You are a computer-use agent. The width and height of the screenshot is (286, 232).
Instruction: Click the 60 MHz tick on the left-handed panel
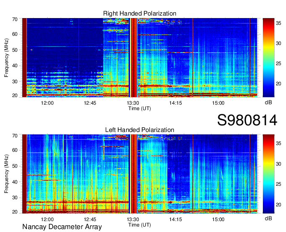[15, 150]
